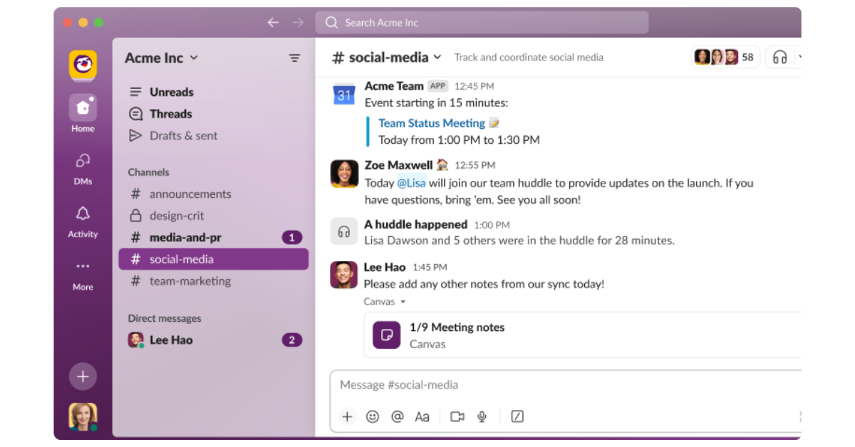Open Zoe Maxwell's profile picture
Image resolution: width=855 pixels, height=447 pixels.
tap(344, 174)
